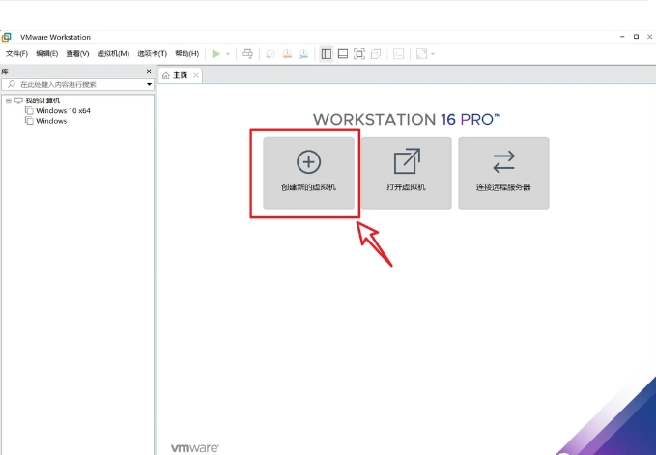Open the power options dropdown arrow beside play
The image size is (656, 455).
(228, 54)
